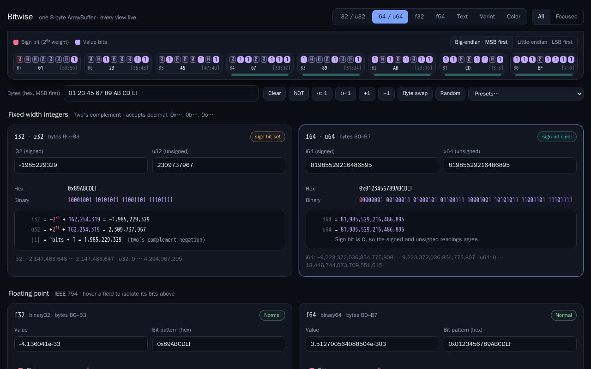Toggle the last bit of byte B4

coord(287,60)
